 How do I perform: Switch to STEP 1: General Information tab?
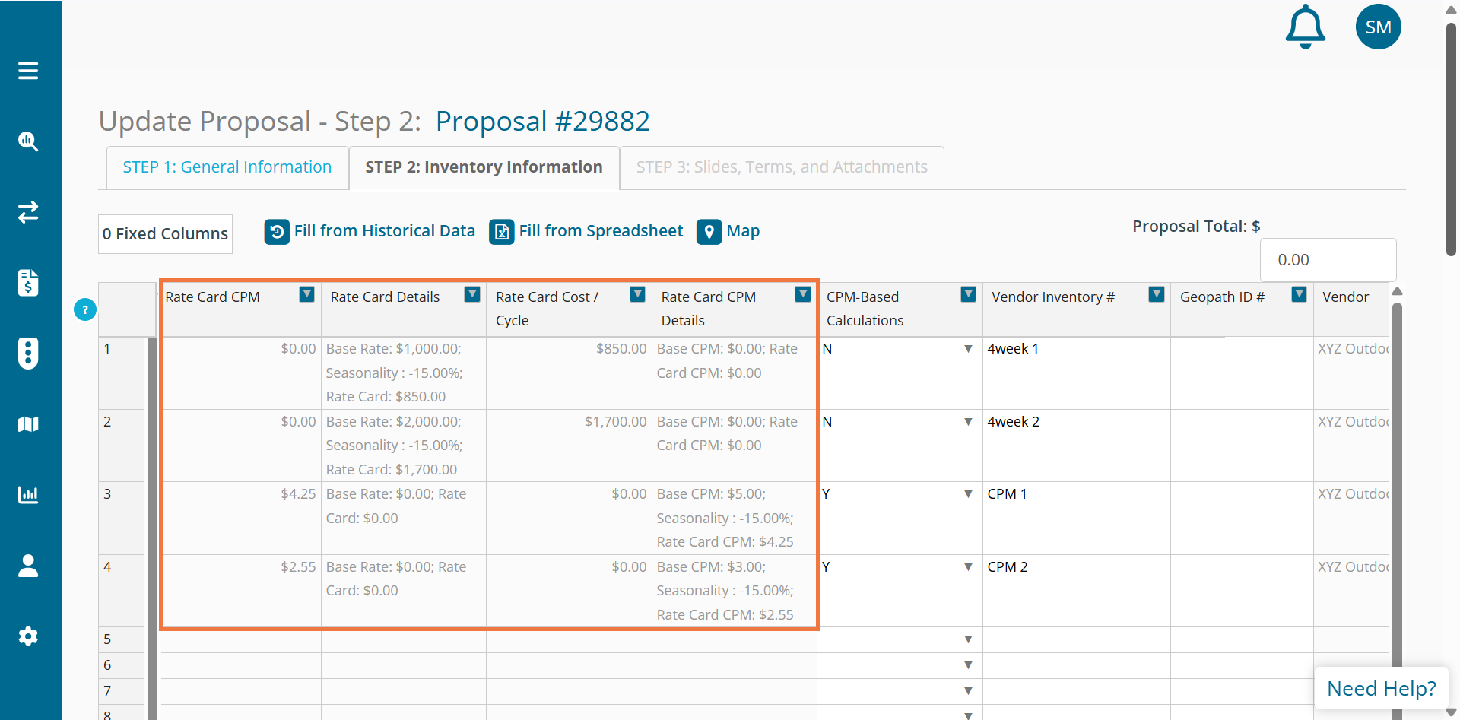coord(227,167)
